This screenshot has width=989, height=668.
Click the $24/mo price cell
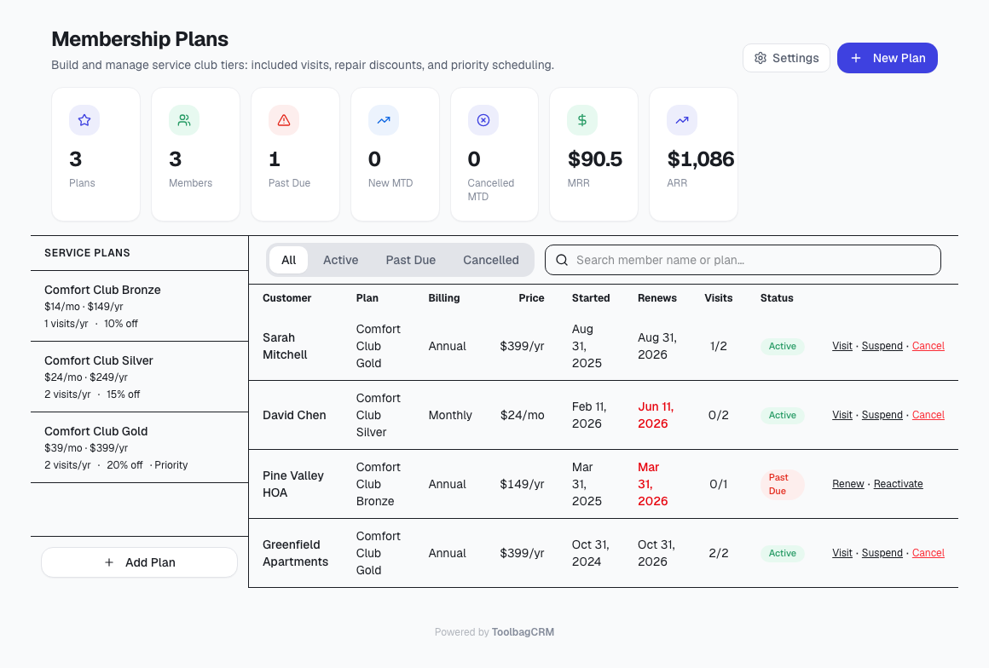click(523, 415)
